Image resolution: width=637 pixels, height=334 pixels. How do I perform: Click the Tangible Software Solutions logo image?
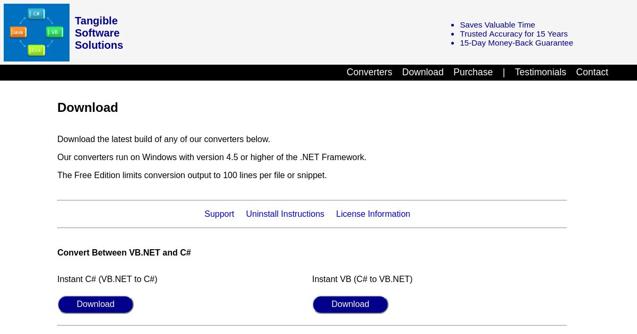point(37,32)
